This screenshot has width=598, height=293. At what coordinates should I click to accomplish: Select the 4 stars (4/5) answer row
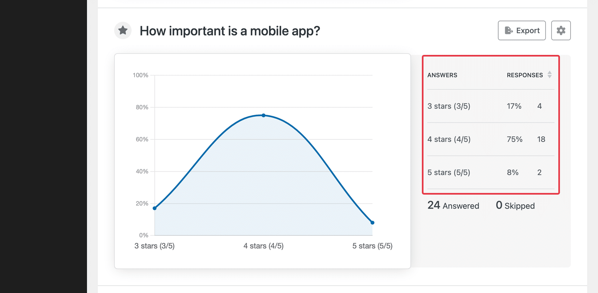click(491, 139)
